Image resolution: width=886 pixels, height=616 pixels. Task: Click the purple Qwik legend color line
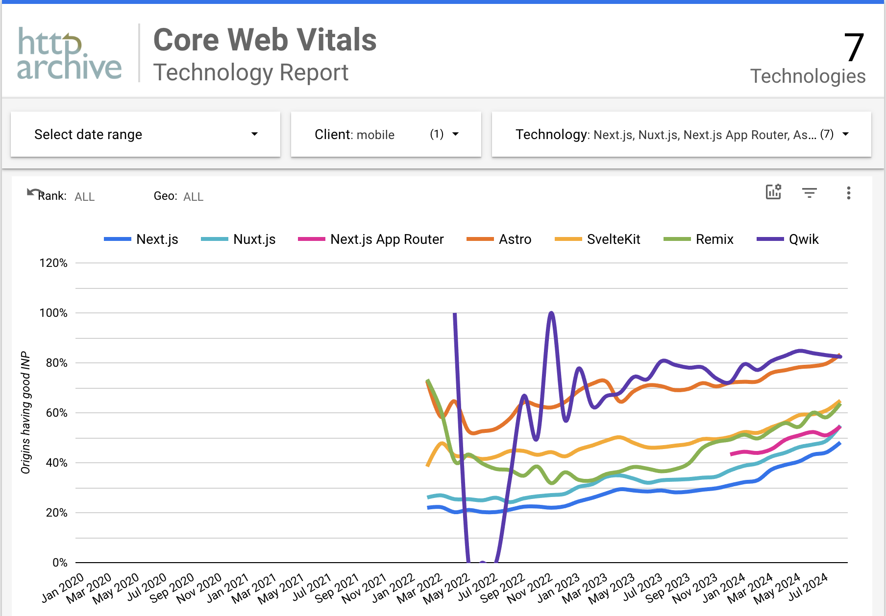point(770,239)
